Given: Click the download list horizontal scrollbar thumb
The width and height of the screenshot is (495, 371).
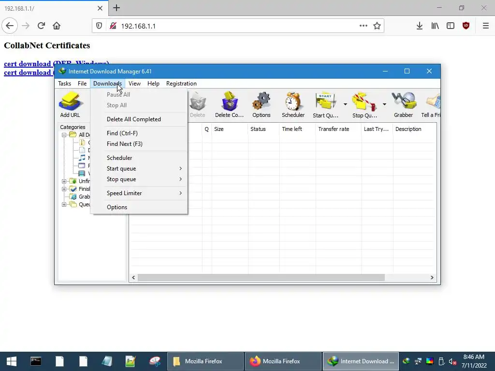Looking at the screenshot, I should point(262,278).
